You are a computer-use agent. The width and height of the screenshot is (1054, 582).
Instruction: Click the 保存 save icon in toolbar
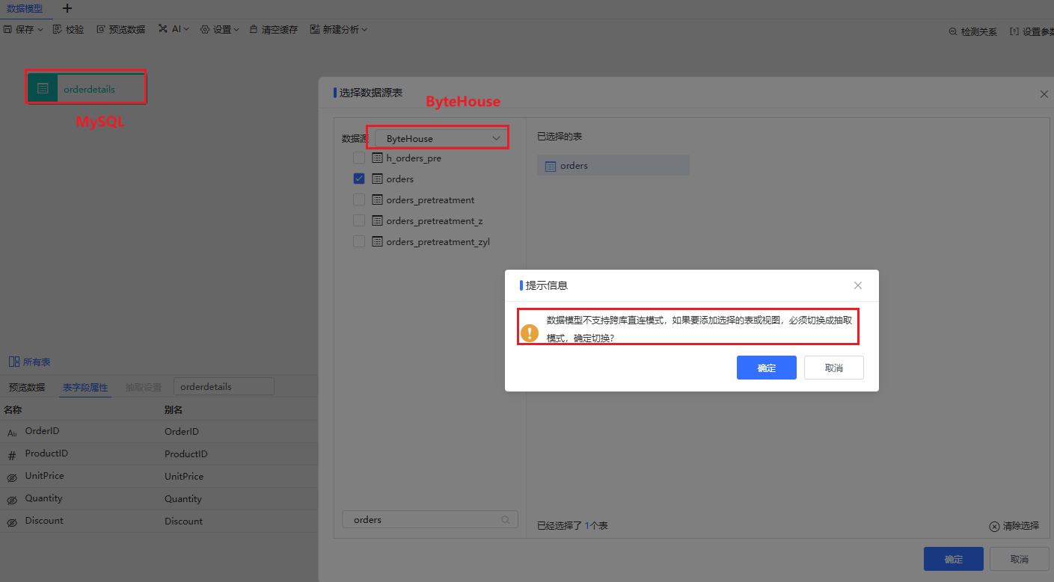pyautogui.click(x=7, y=30)
